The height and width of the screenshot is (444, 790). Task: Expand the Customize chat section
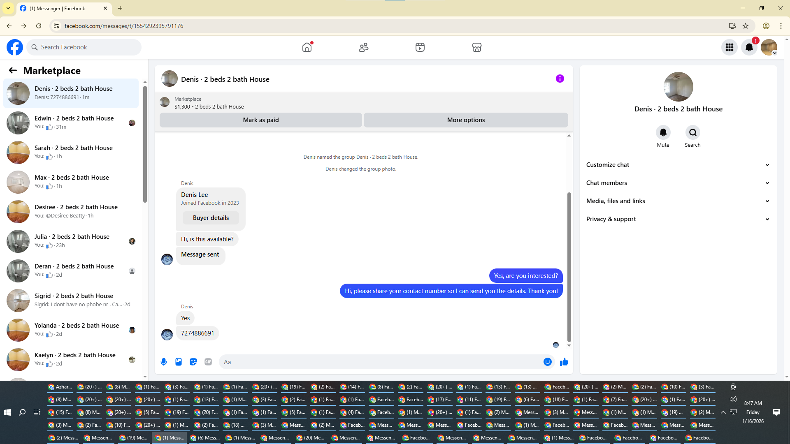tap(678, 165)
